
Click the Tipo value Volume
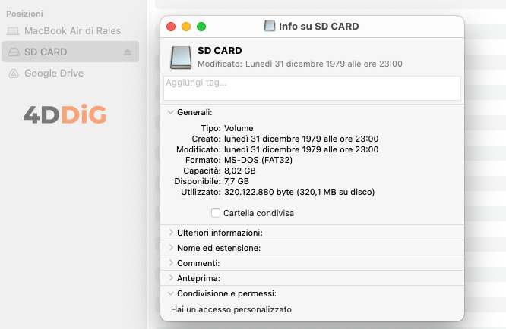click(239, 128)
